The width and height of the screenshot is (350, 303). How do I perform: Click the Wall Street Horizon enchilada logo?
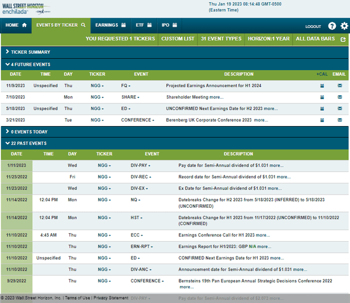[x=26, y=9]
